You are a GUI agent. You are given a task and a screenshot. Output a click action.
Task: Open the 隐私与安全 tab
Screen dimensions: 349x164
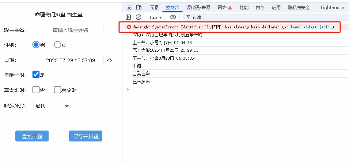pyautogui.click(x=299, y=8)
